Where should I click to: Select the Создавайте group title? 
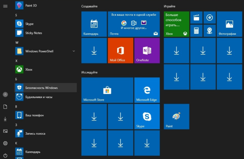click(89, 6)
